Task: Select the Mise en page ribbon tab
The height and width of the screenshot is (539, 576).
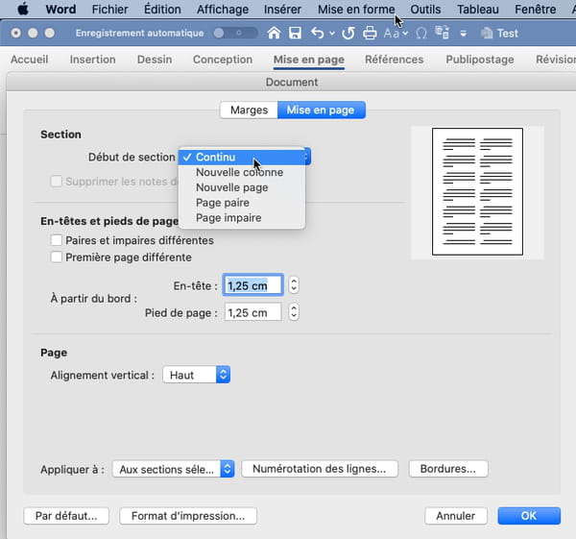Action: coord(309,60)
